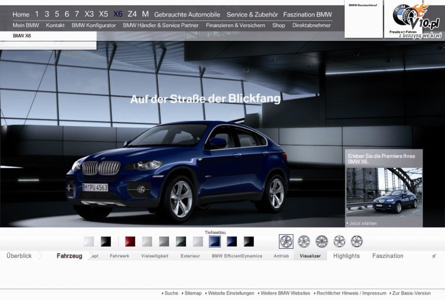Open Rechtlicher Hinweis / Impressum
445x300 pixels.
pos(350,293)
